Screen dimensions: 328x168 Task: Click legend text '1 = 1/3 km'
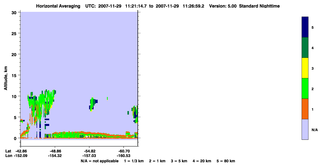pos(134,161)
